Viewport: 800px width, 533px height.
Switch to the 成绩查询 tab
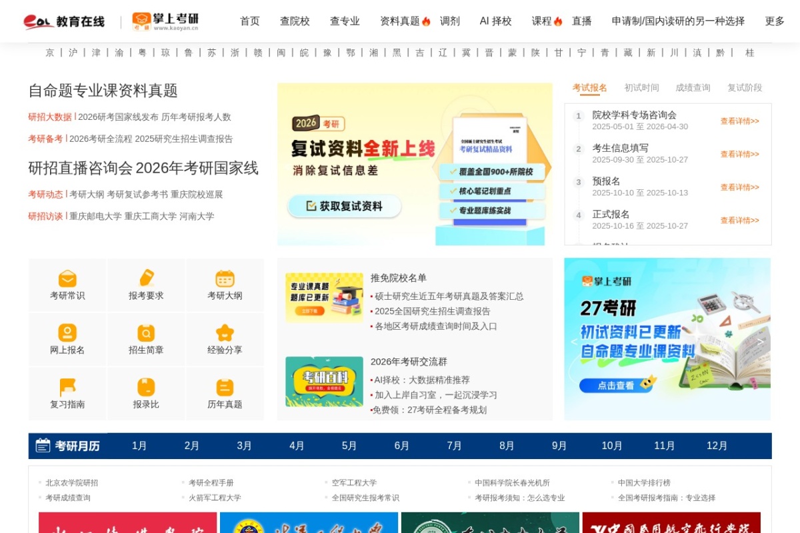[693, 88]
